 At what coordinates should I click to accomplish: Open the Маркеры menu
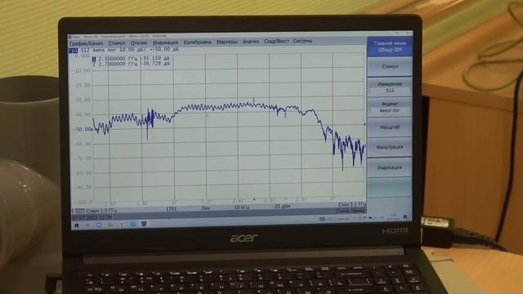pyautogui.click(x=227, y=42)
